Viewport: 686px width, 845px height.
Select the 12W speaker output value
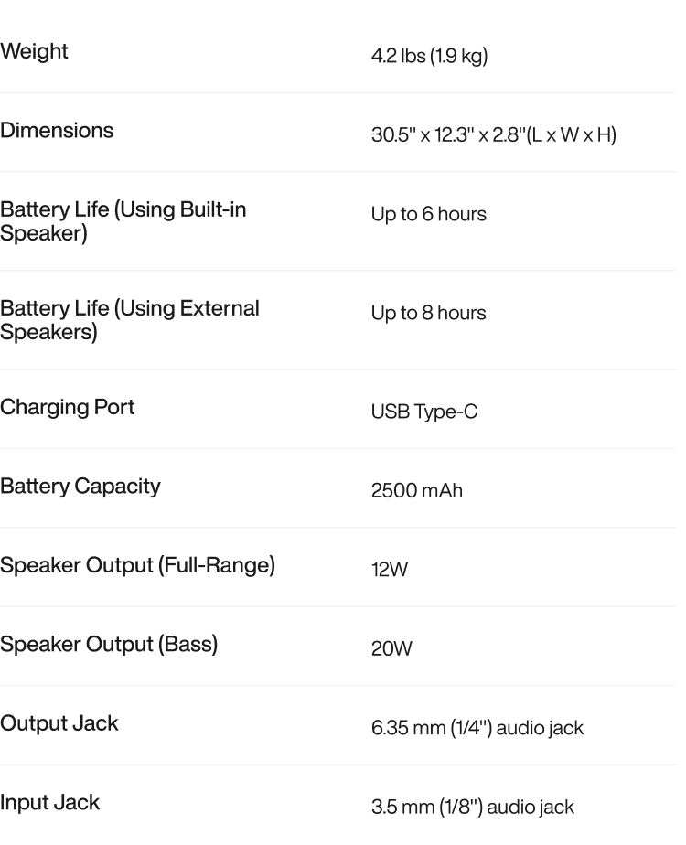point(389,570)
